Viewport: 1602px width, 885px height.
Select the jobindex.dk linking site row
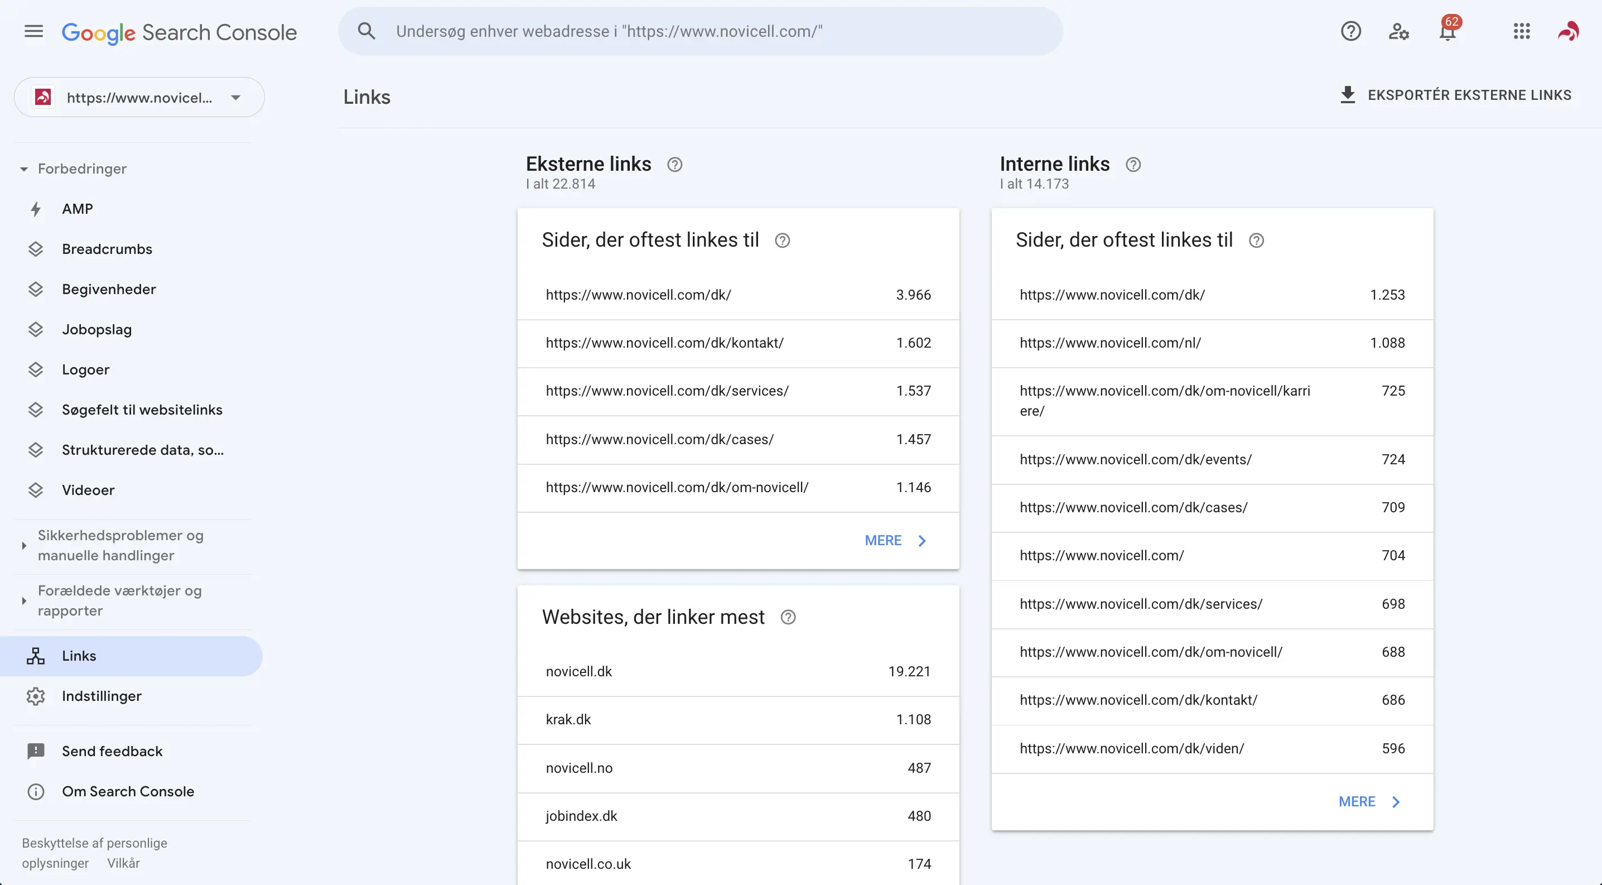pos(738,816)
